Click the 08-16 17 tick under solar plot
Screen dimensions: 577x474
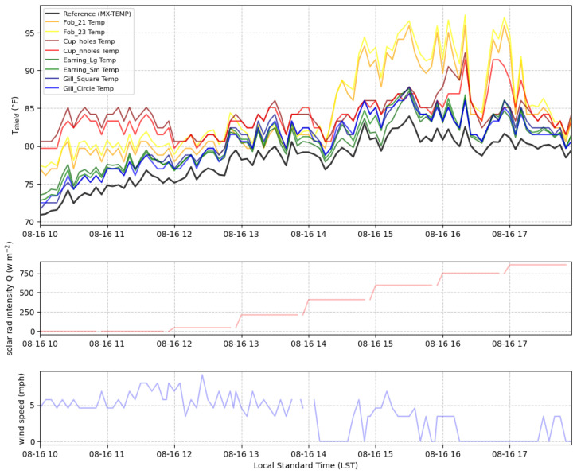509,344
